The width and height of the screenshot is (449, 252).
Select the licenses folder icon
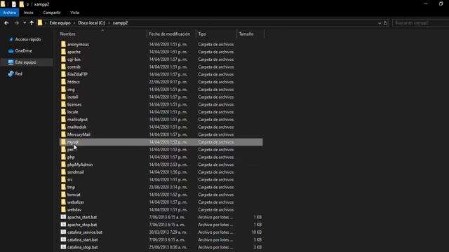coord(63,104)
